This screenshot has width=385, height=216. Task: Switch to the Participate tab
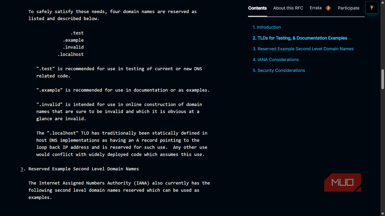coord(348,8)
